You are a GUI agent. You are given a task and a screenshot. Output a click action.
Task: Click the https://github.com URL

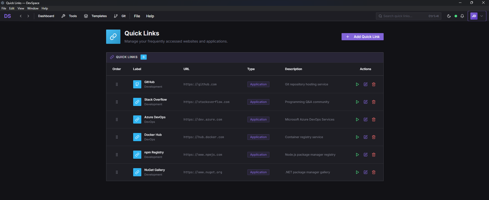(200, 84)
